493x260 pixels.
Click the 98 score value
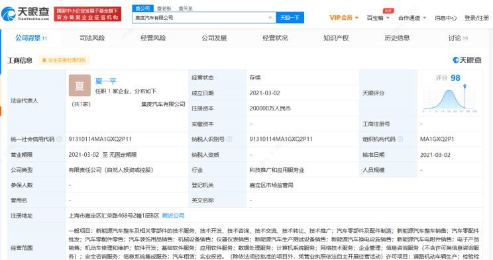click(455, 77)
